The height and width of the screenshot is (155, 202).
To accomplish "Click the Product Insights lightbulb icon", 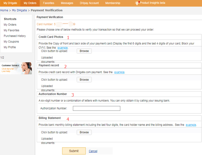I will (137, 3).
